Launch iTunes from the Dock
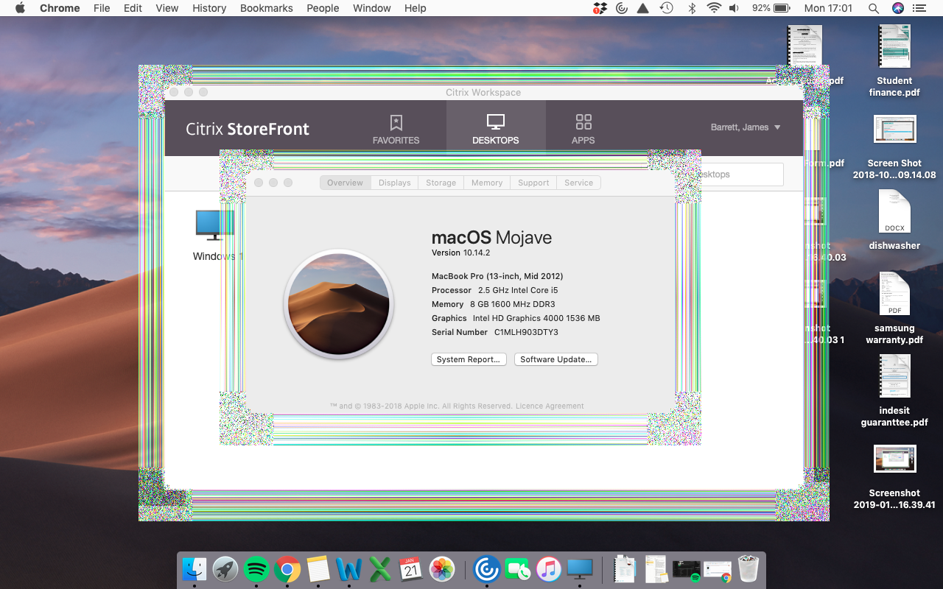This screenshot has height=589, width=943. pyautogui.click(x=549, y=568)
